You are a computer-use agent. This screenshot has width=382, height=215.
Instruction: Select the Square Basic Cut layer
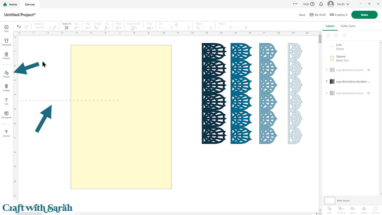351,58
